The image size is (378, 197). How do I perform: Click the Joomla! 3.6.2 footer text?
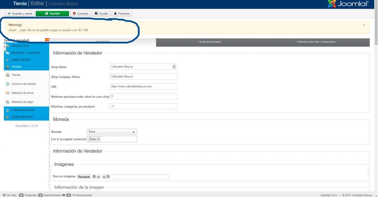(329, 195)
